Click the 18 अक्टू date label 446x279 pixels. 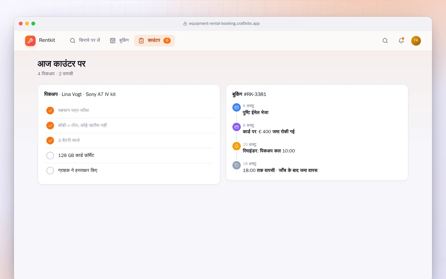click(249, 164)
